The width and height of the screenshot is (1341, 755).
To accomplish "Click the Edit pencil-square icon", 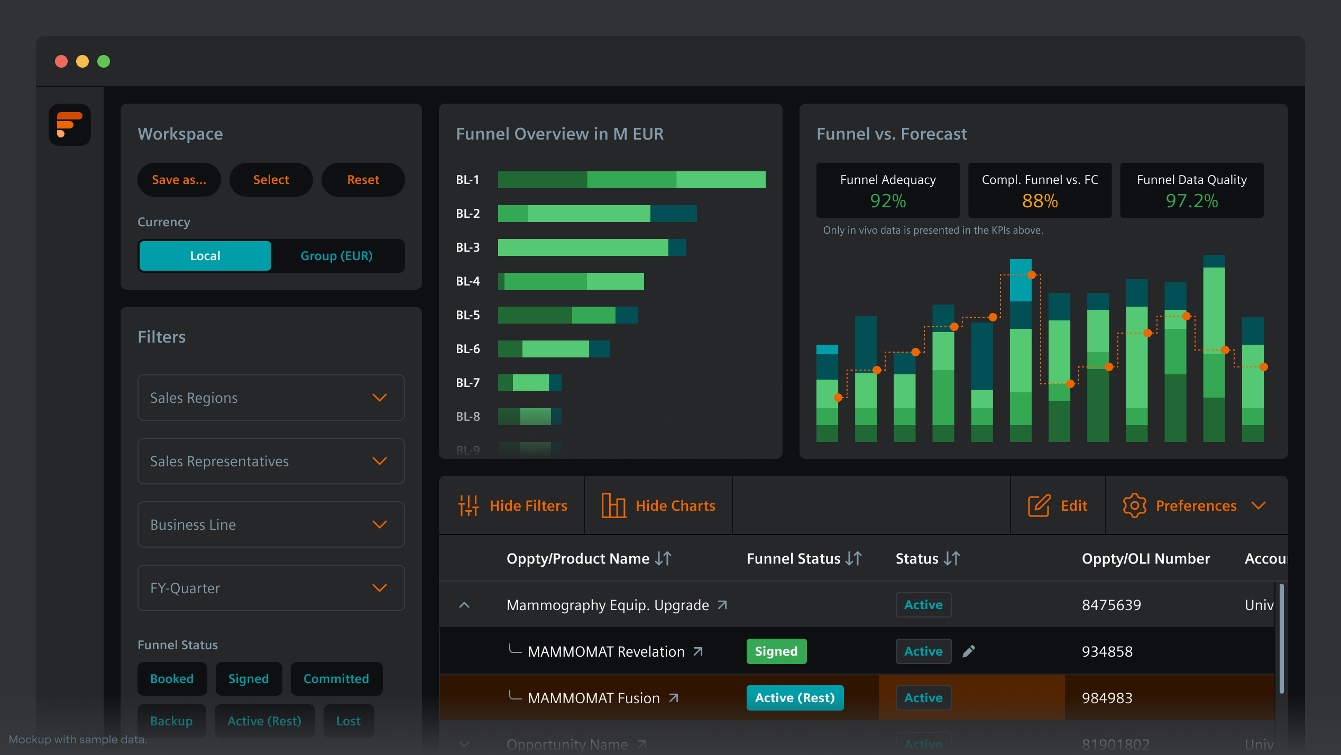I will tap(1039, 505).
